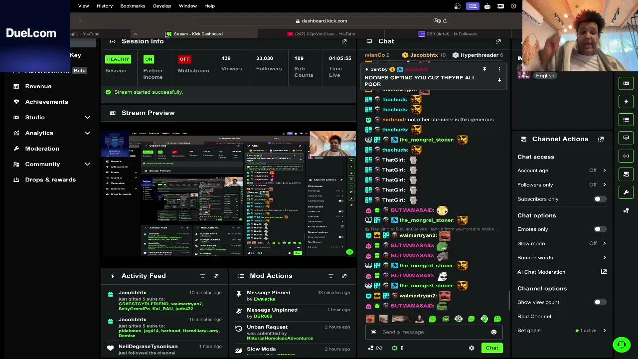The width and height of the screenshot is (638, 359).
Task: Expand the Studio sidebar section
Action: pyautogui.click(x=87, y=118)
